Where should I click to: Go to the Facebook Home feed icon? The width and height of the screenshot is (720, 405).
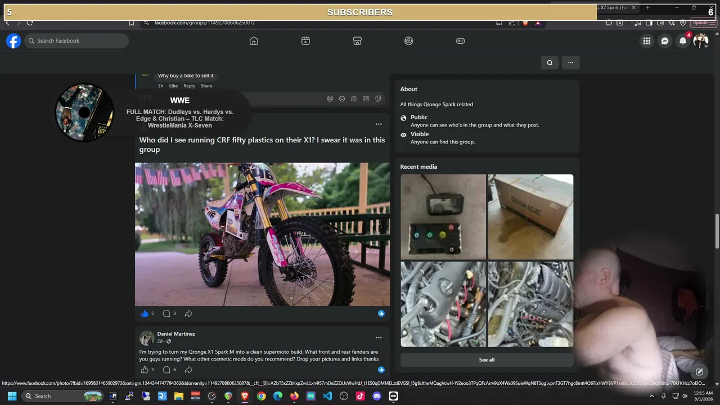[x=254, y=40]
